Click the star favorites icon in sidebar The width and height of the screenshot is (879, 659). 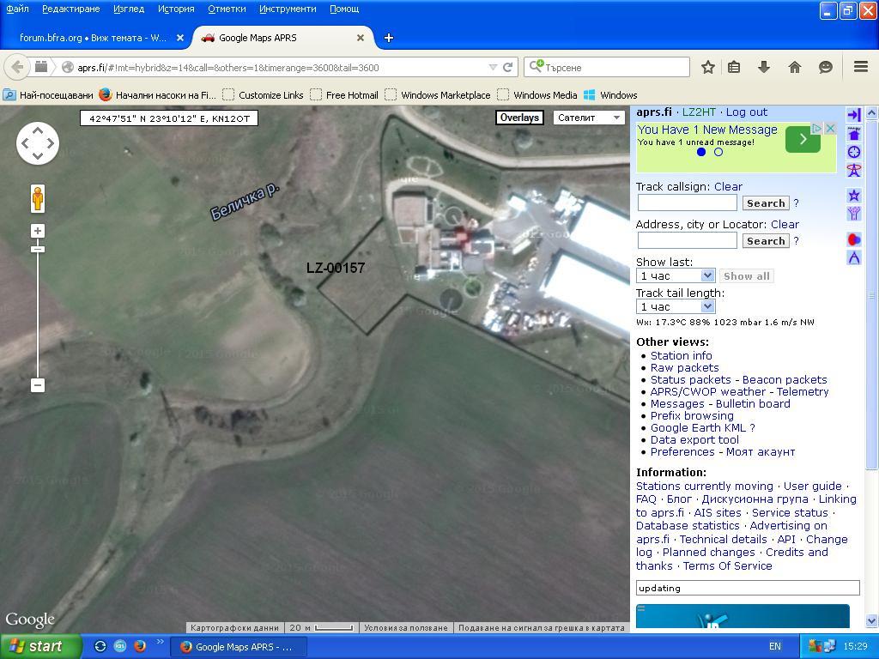854,196
